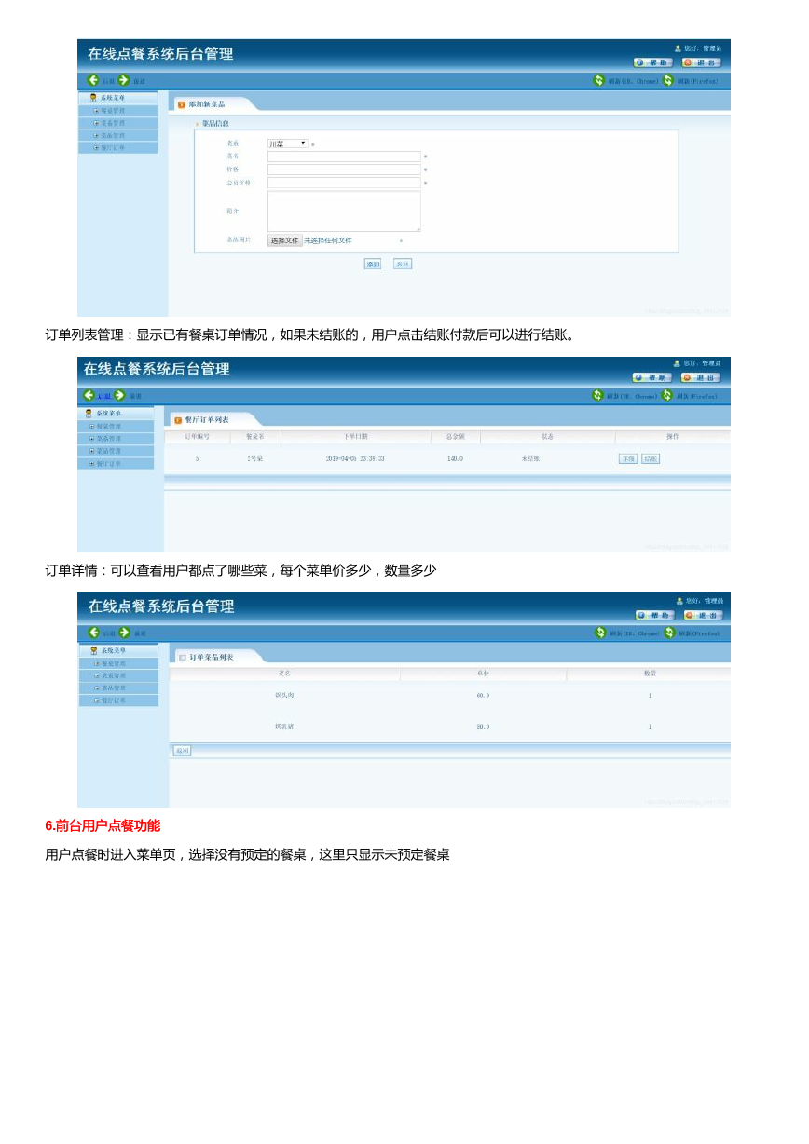
Task: Click Firefox refresh icon in add-dish screenshot
Action: [x=668, y=80]
